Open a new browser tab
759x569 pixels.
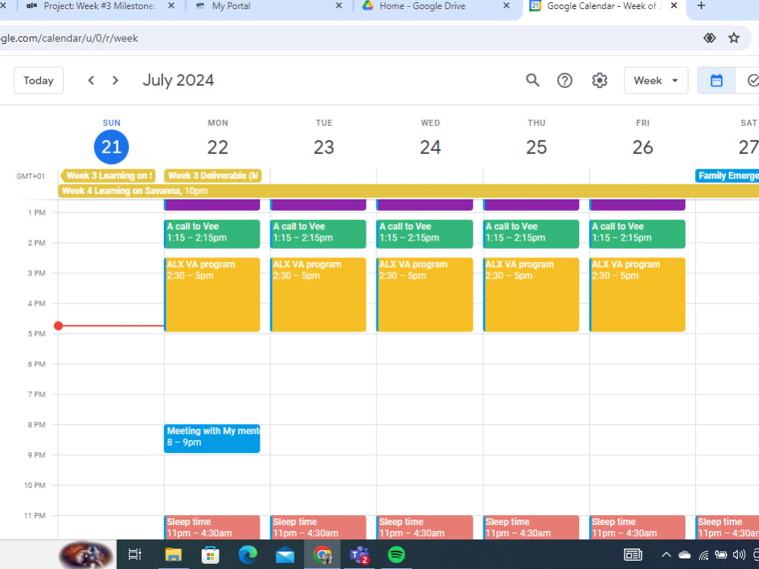click(x=701, y=6)
